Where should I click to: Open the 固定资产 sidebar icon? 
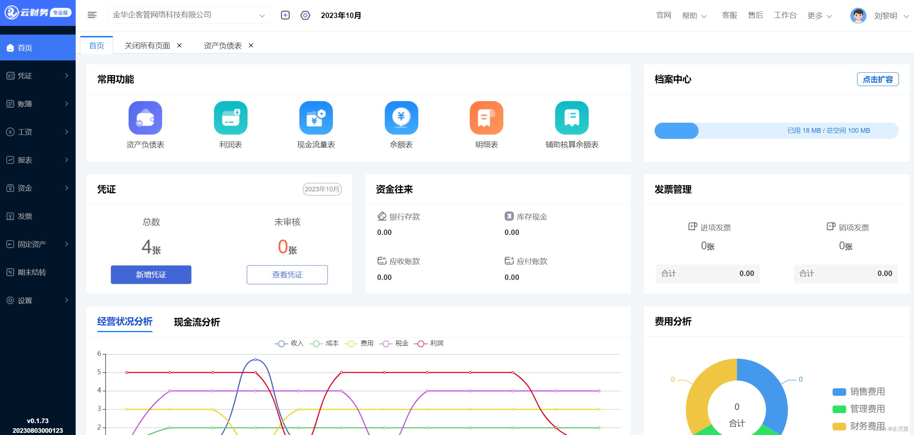[x=10, y=244]
